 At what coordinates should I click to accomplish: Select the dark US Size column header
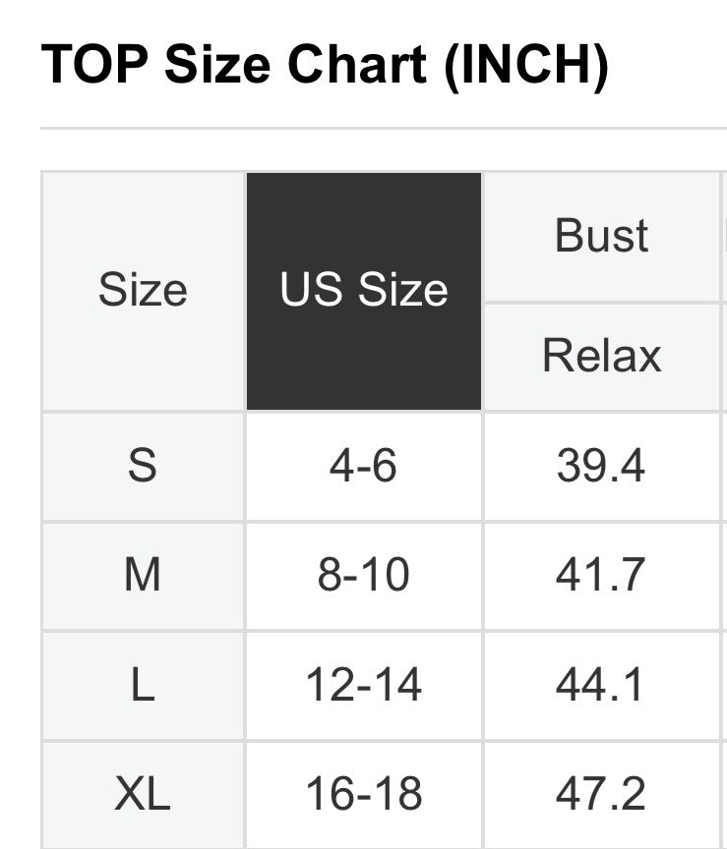click(x=364, y=291)
